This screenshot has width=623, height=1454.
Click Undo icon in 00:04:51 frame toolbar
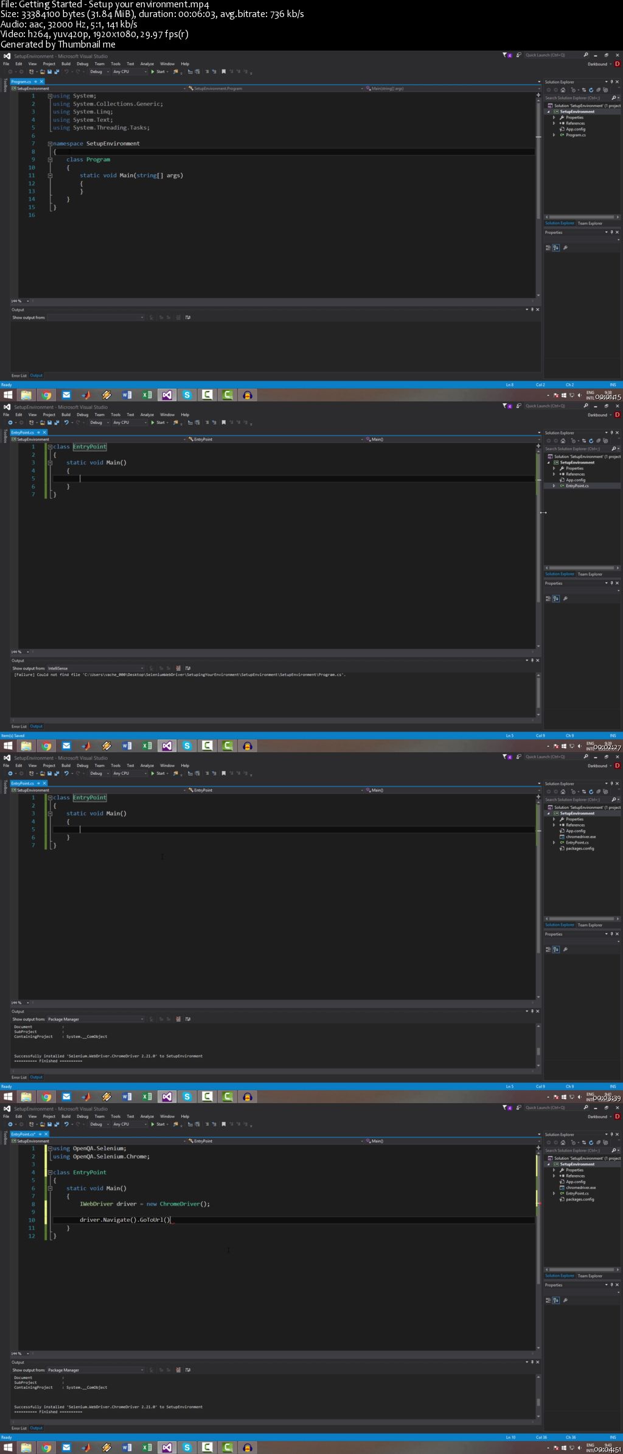[x=66, y=1124]
